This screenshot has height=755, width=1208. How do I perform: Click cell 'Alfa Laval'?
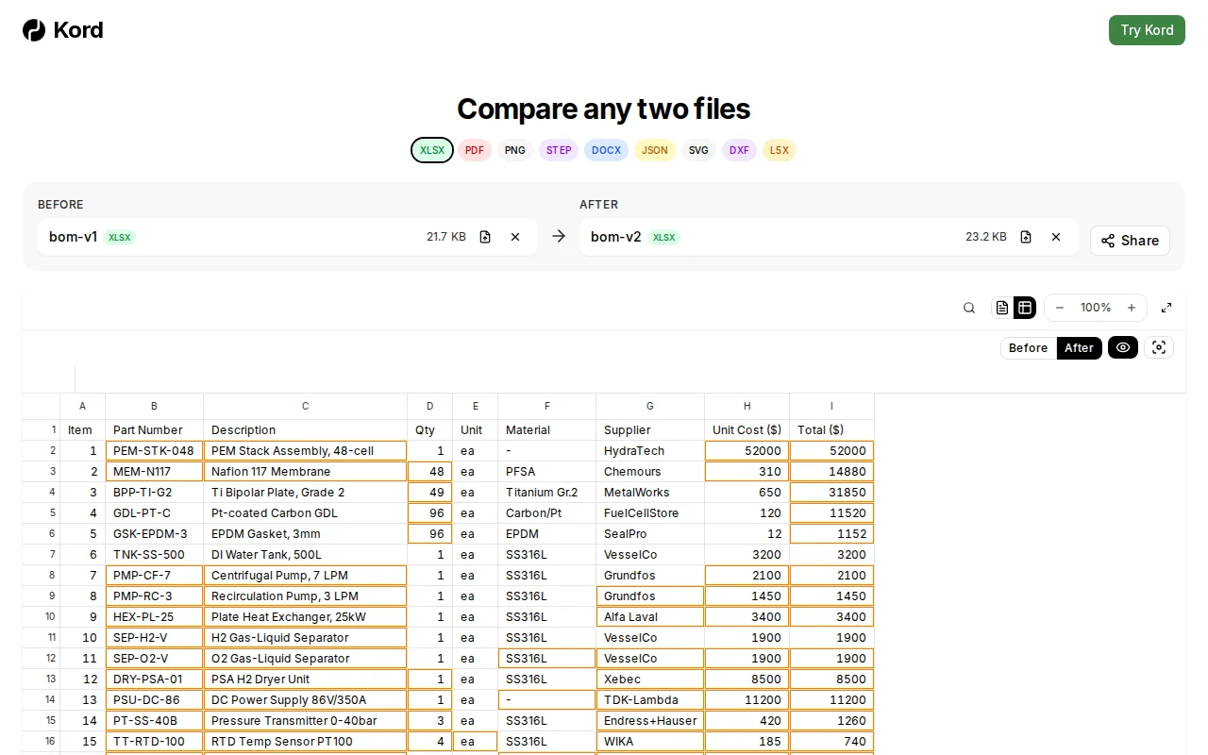[x=650, y=617]
